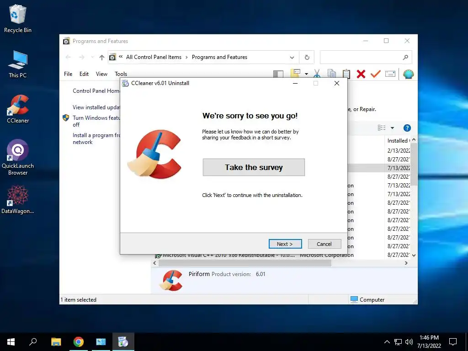Viewport: 468px width, 351px height.
Task: Click View installed updates link
Action: (x=96, y=107)
